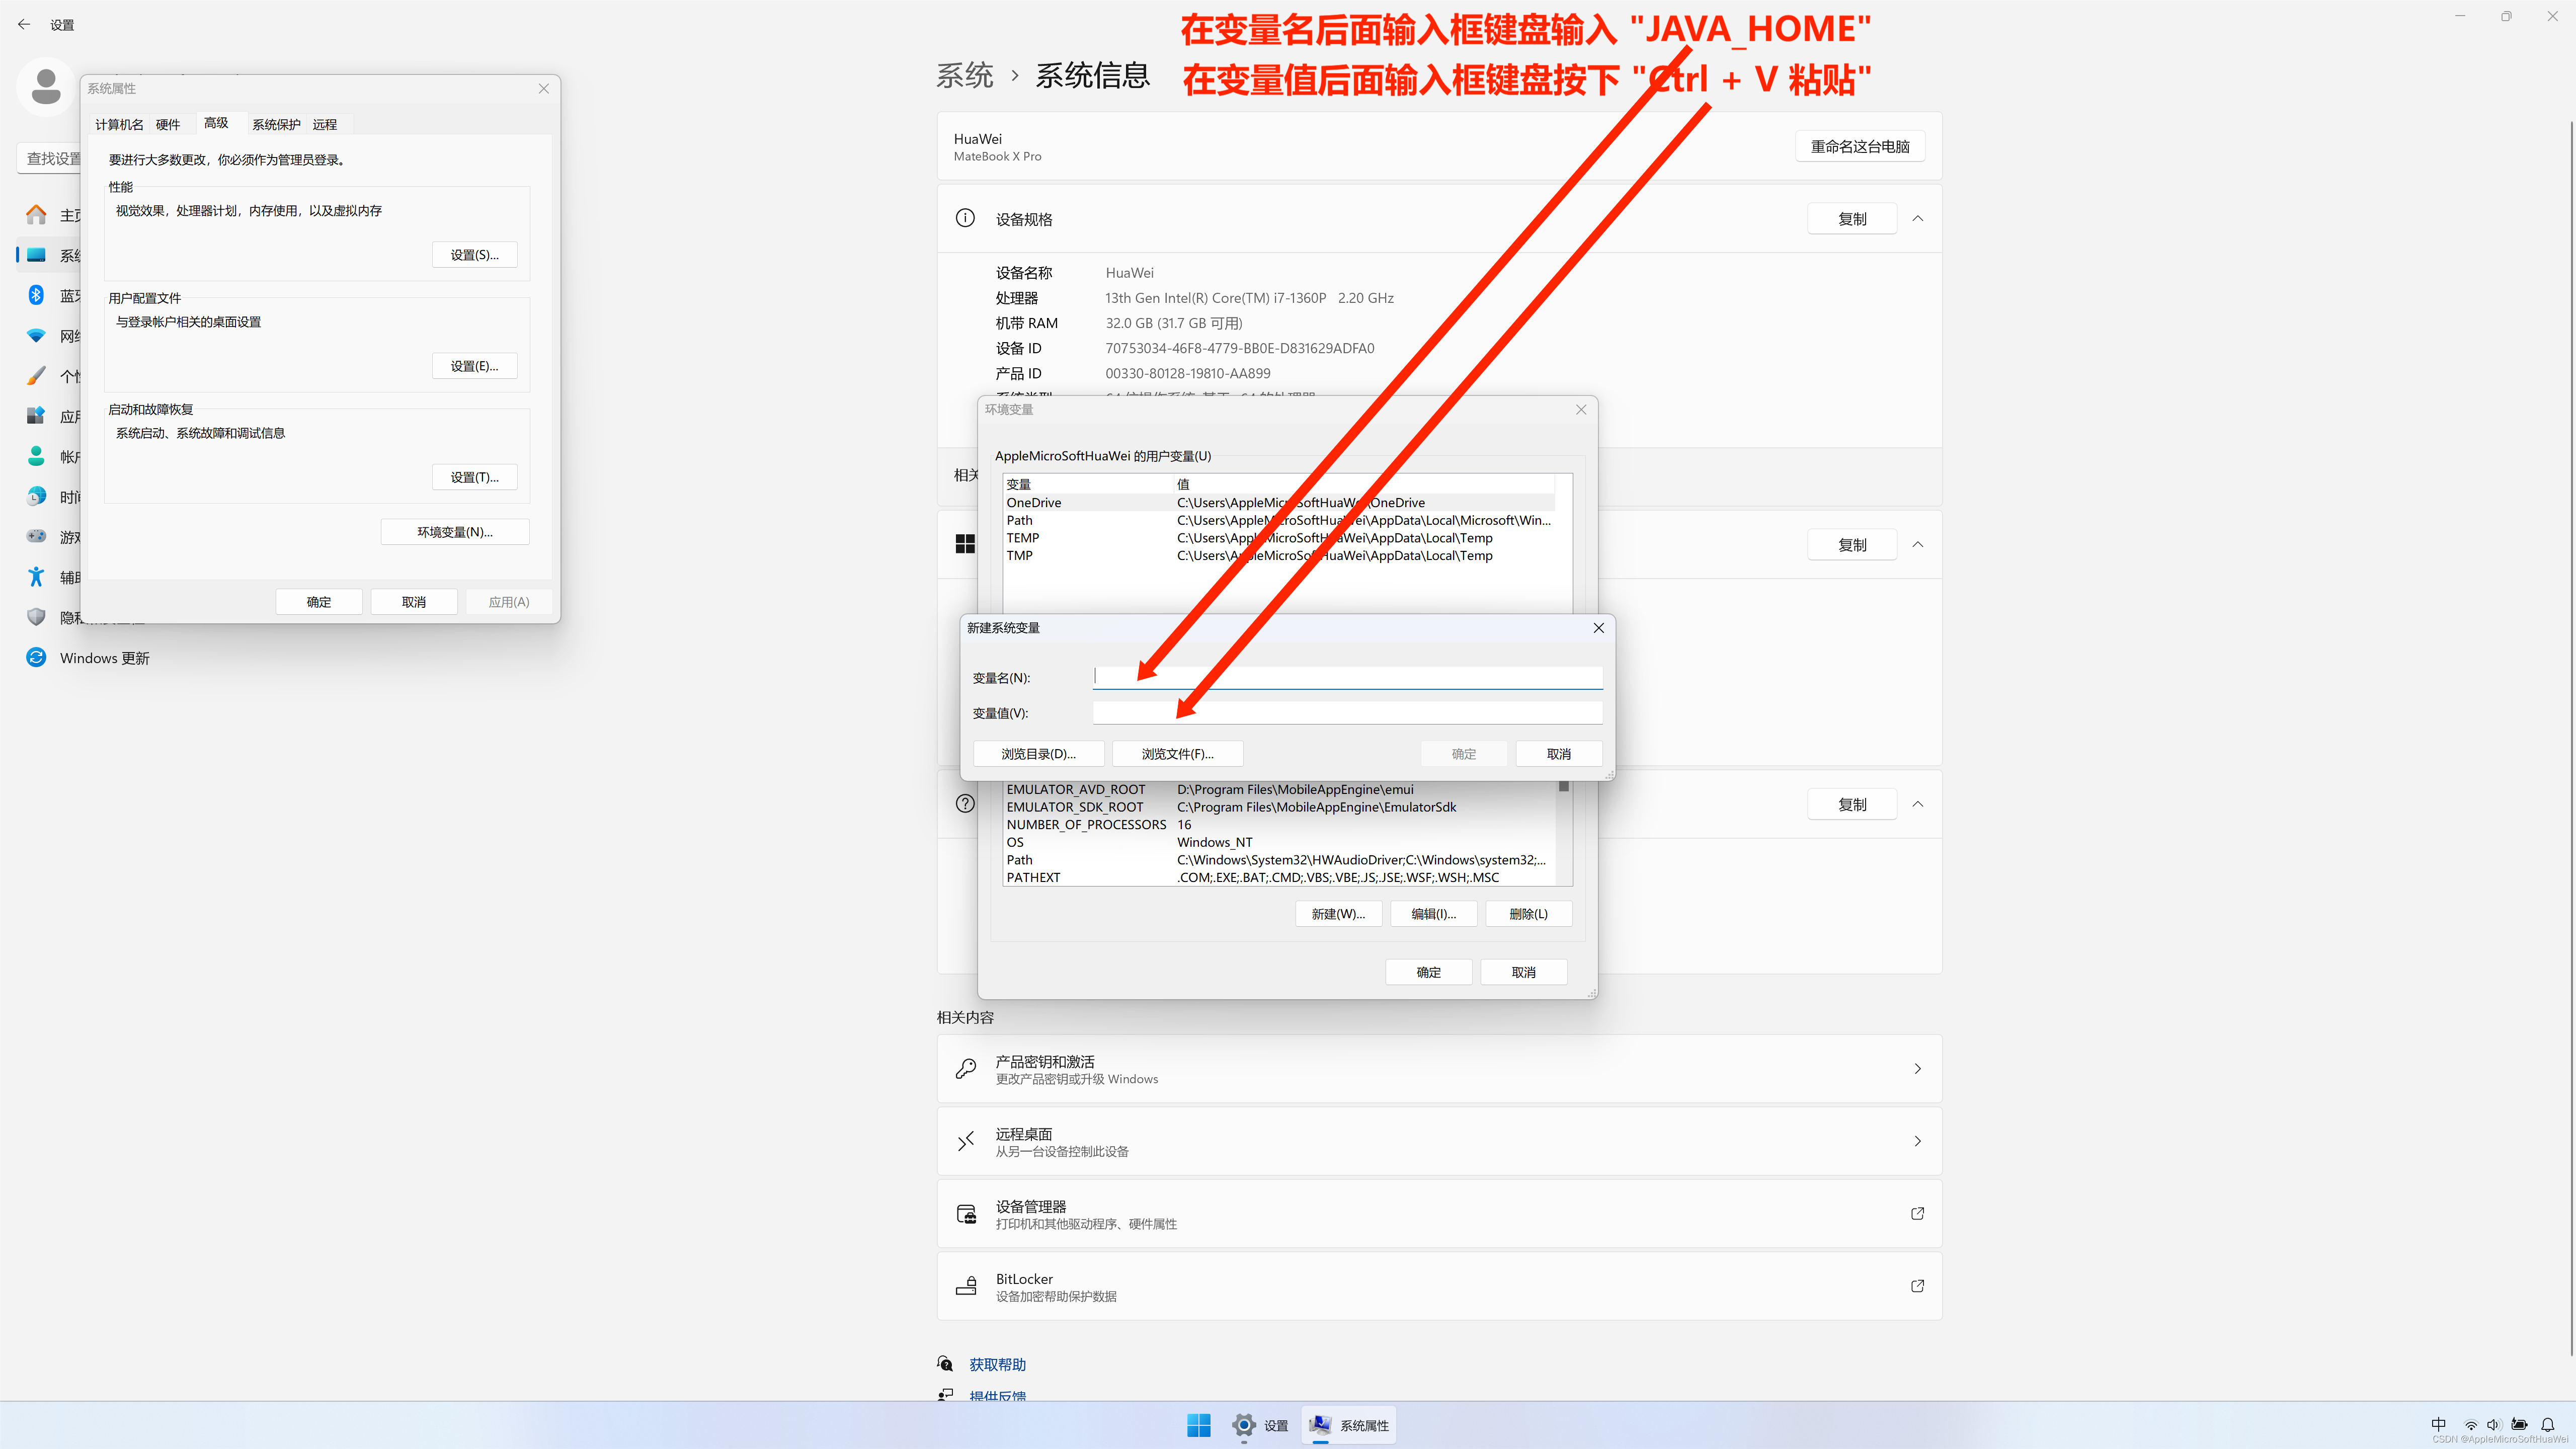The width and height of the screenshot is (2576, 1449).
Task: Click the 环境变量(N) button
Action: (x=454, y=531)
